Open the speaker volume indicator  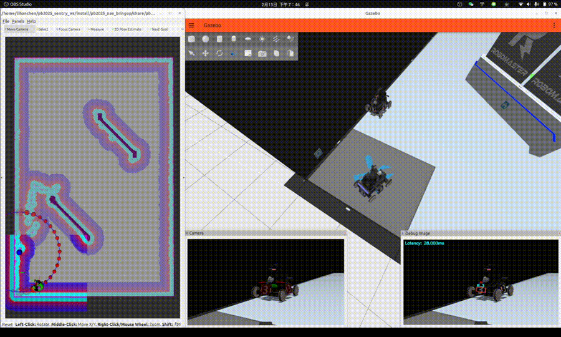coord(528,4)
